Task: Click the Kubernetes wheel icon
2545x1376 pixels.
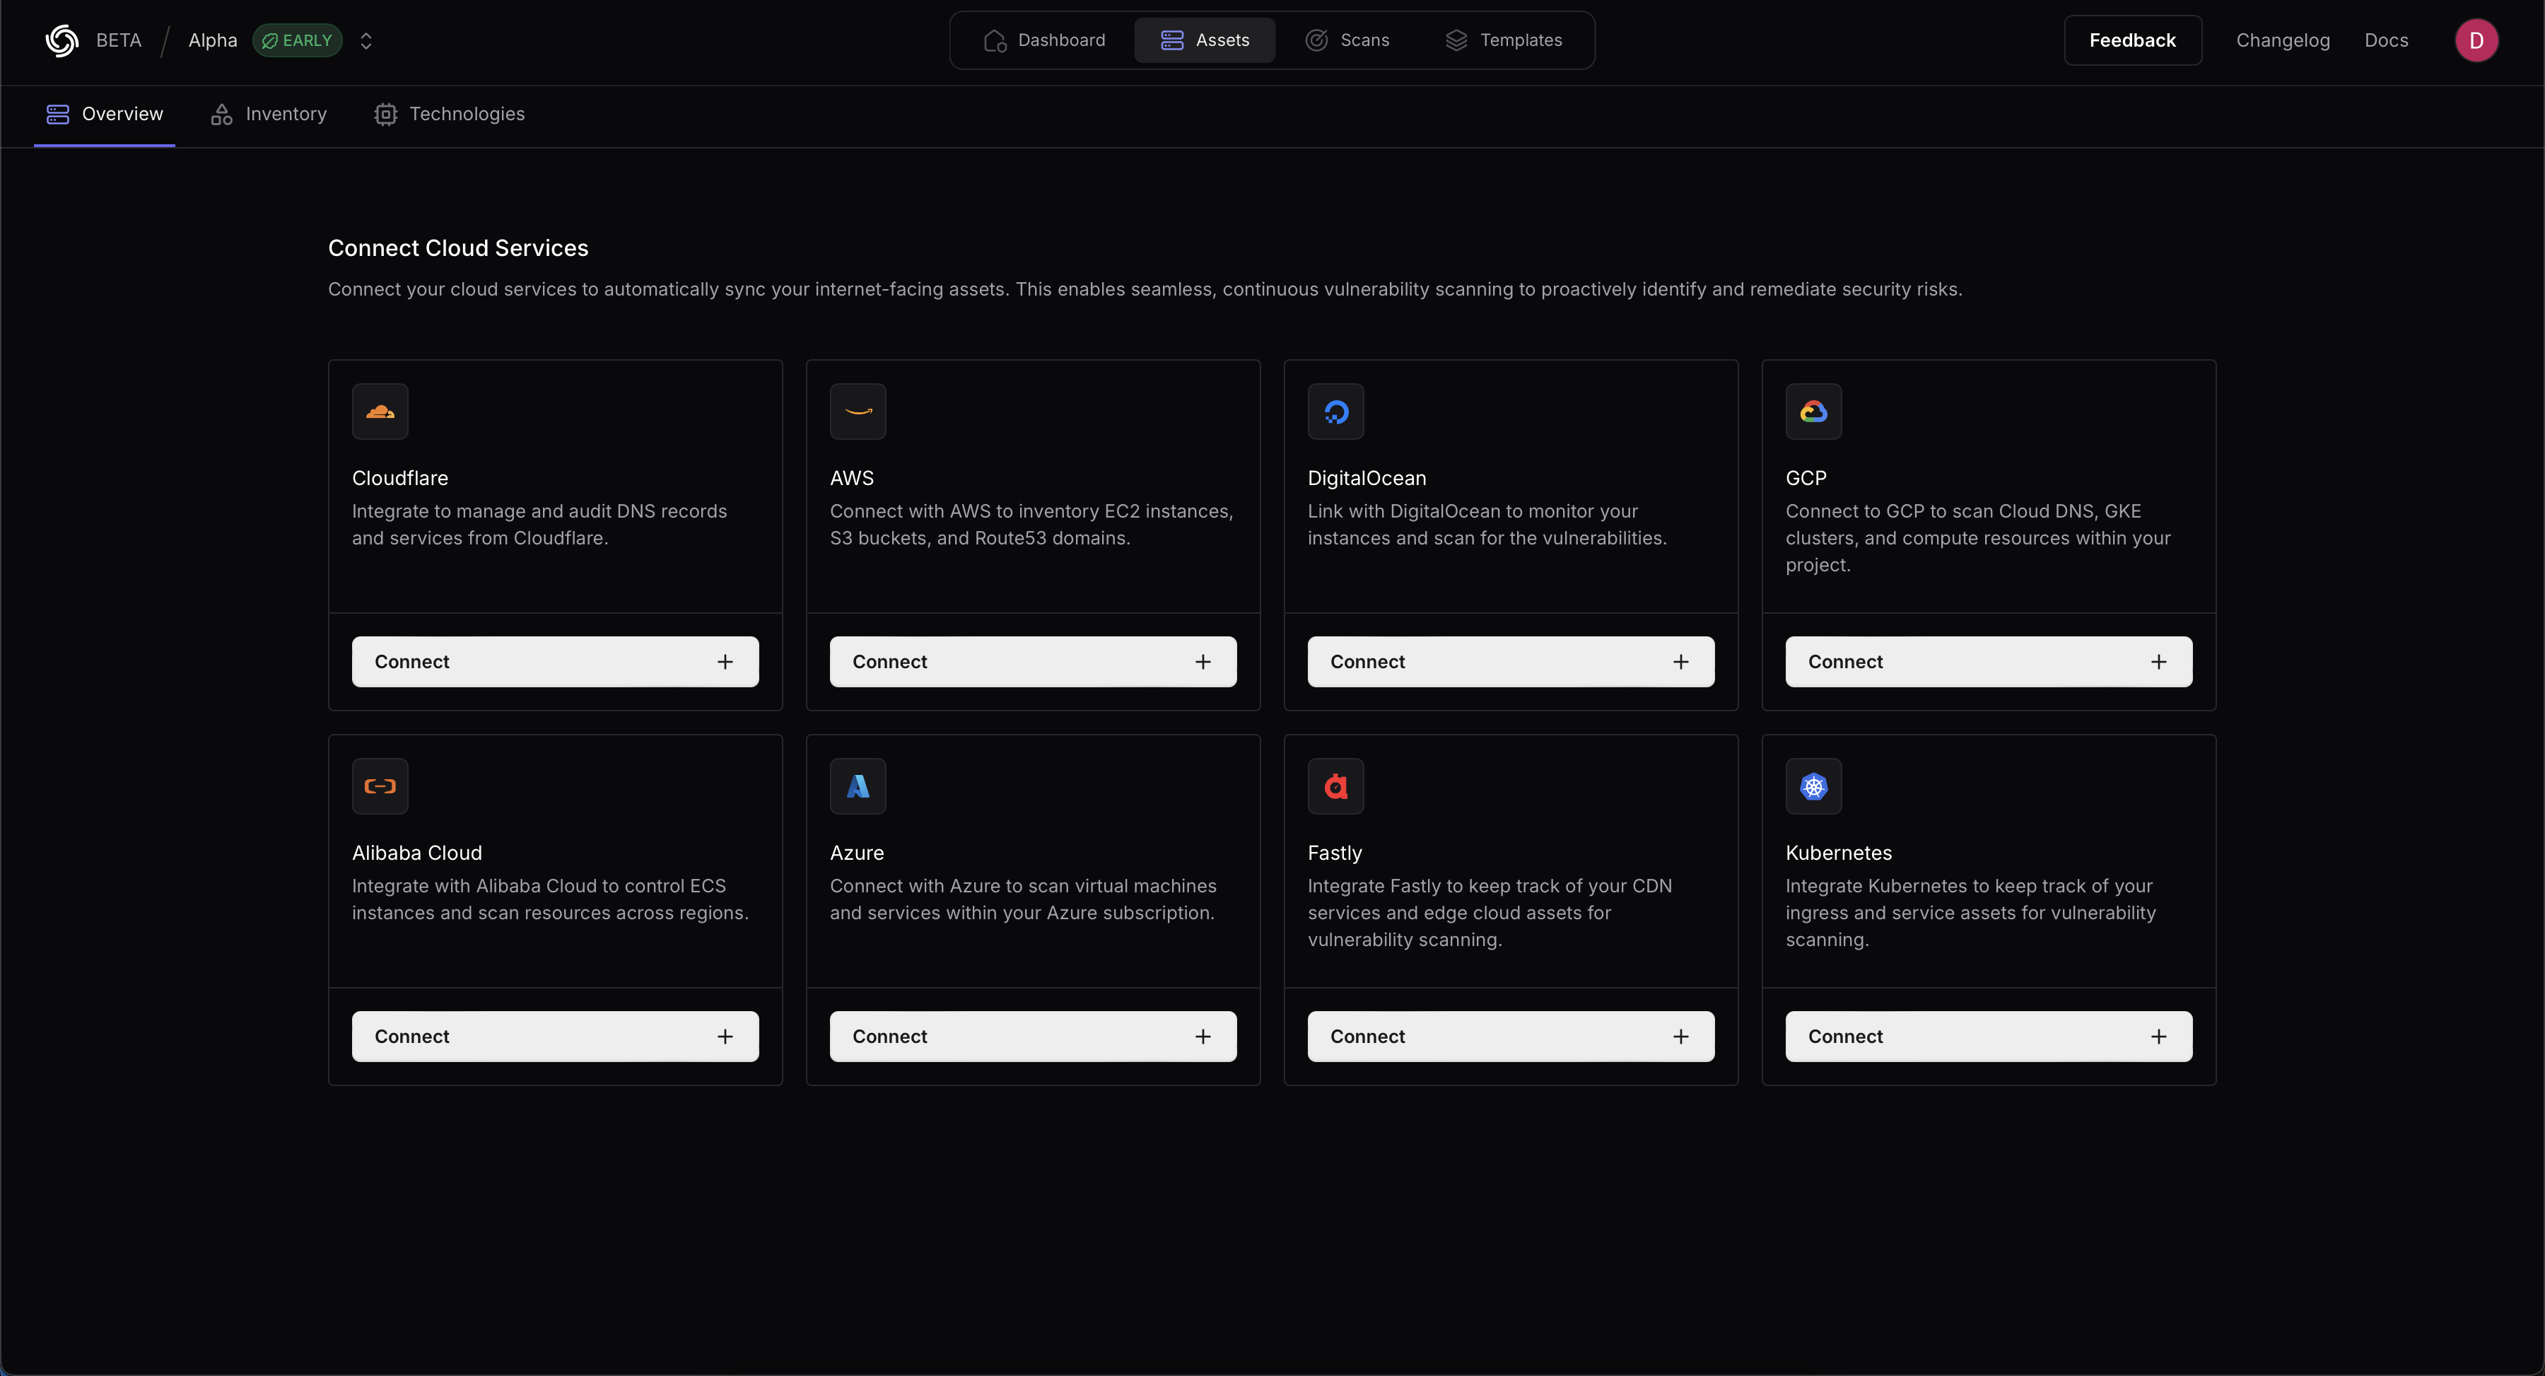Action: point(1813,786)
